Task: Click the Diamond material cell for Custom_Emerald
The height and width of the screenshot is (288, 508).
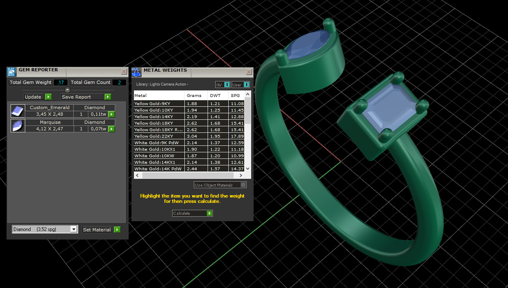Action: (x=94, y=108)
